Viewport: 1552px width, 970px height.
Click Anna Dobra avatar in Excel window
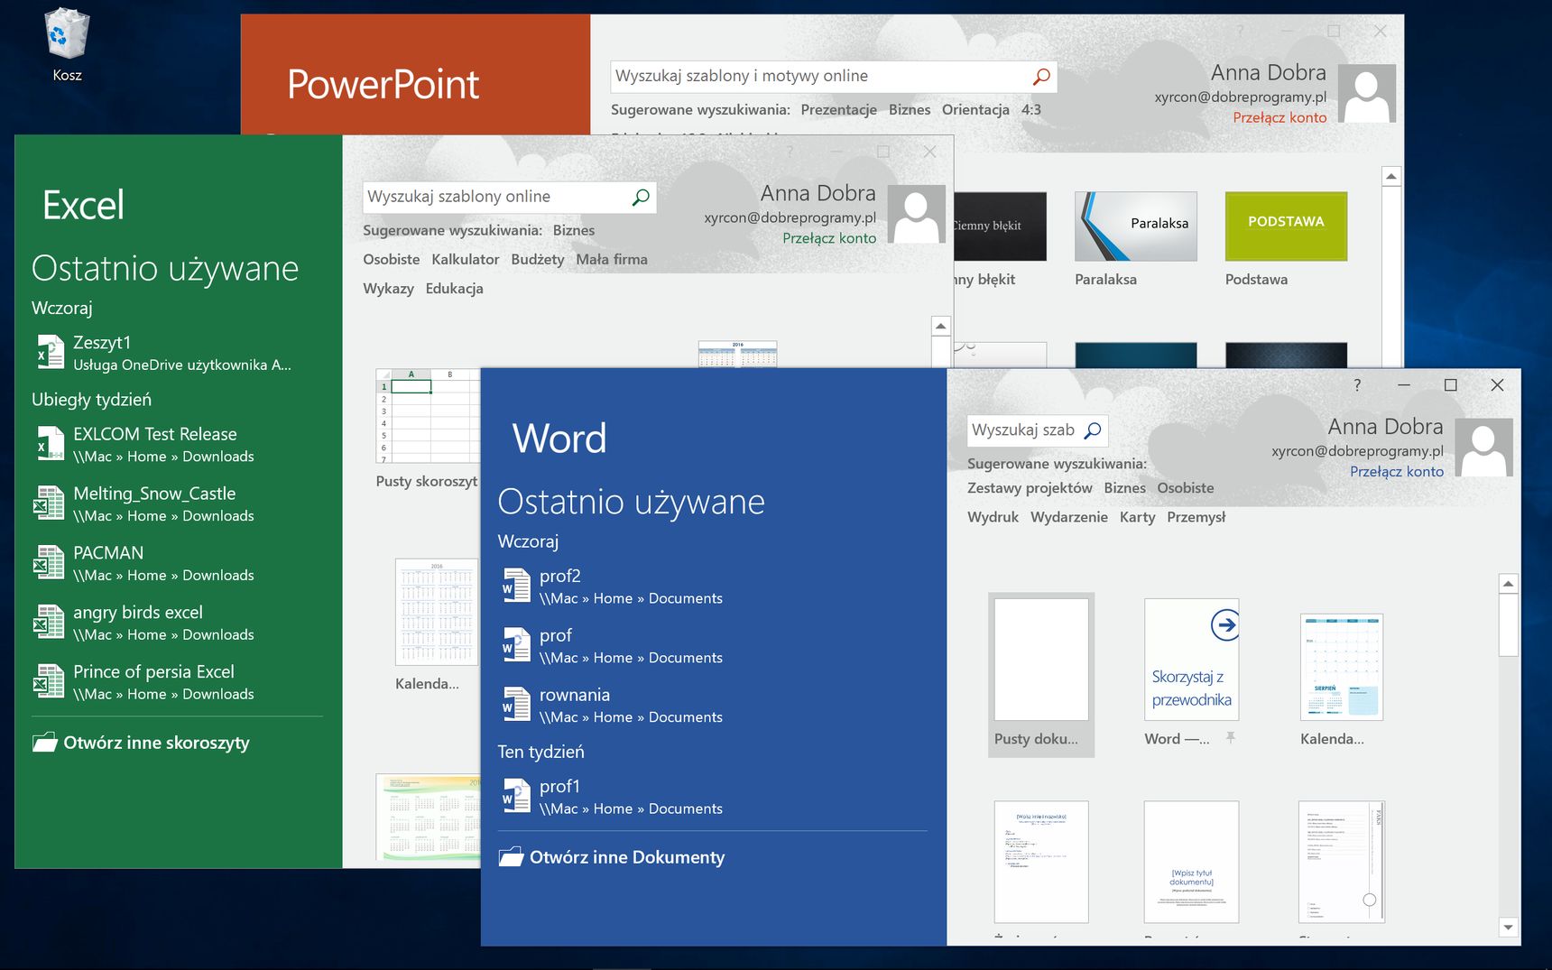coord(916,214)
